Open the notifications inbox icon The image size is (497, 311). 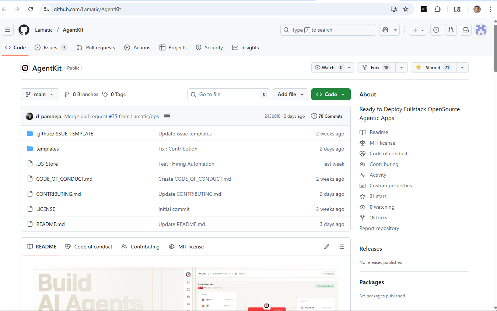(x=466, y=30)
